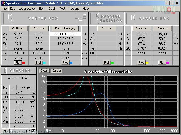This screenshot has height=135, width=181.
Task: Plot the closed box Custom design
Action: 162,63
